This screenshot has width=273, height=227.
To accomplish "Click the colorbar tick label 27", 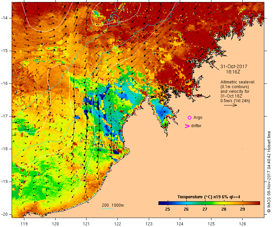I will 205,209.
